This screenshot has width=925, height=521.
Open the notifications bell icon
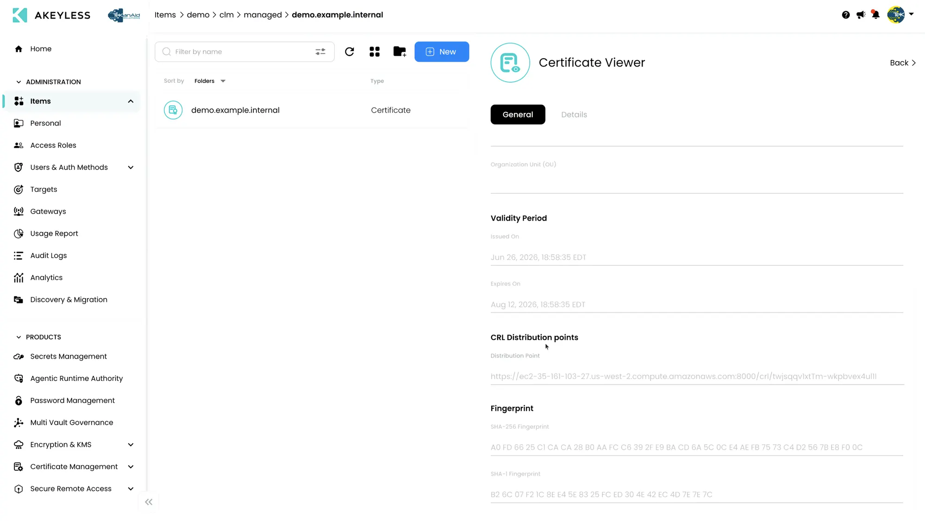click(875, 14)
